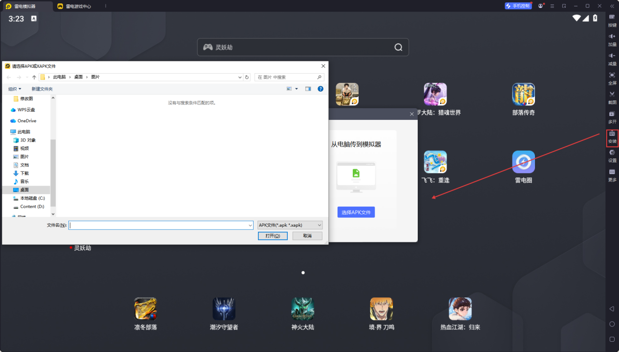
Task: Click the navigation pane scroll-down arrow
Action: 53,214
